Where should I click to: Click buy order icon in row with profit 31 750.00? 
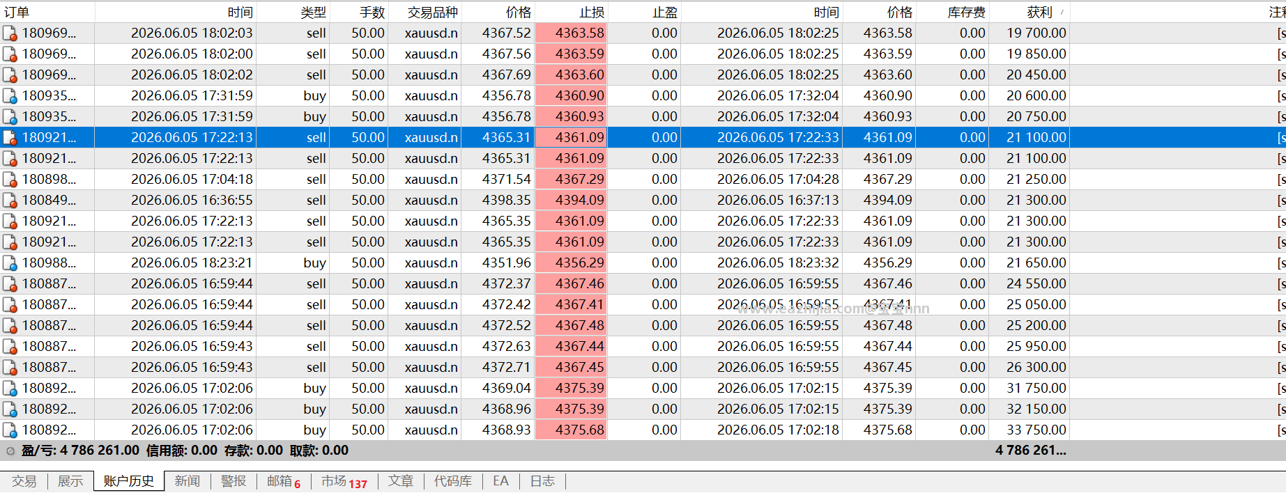(10, 388)
